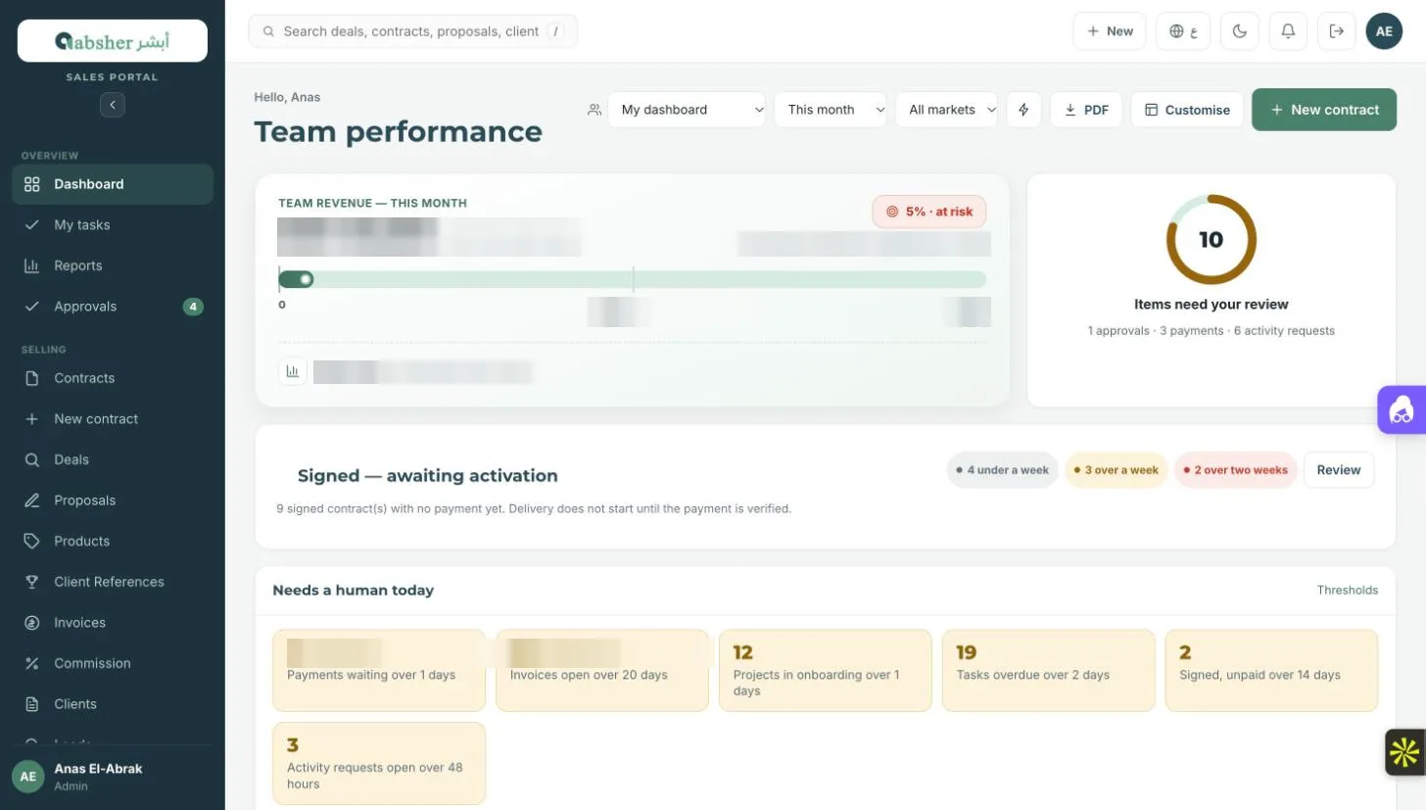Click the Clients file icon
Screen dimensions: 1426x810
(x=32, y=704)
